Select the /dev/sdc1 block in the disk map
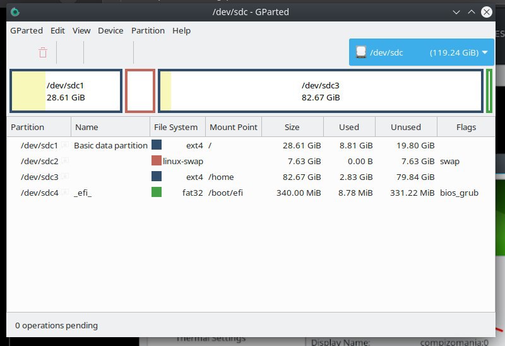Screen dimensions: 505x346 (66, 91)
